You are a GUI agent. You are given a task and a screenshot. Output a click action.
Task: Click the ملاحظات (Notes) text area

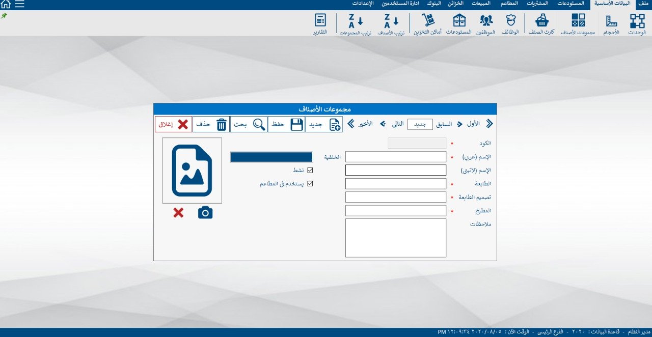(395, 238)
